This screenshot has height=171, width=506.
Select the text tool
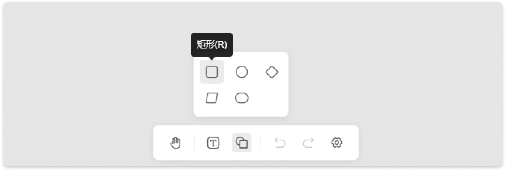click(213, 143)
